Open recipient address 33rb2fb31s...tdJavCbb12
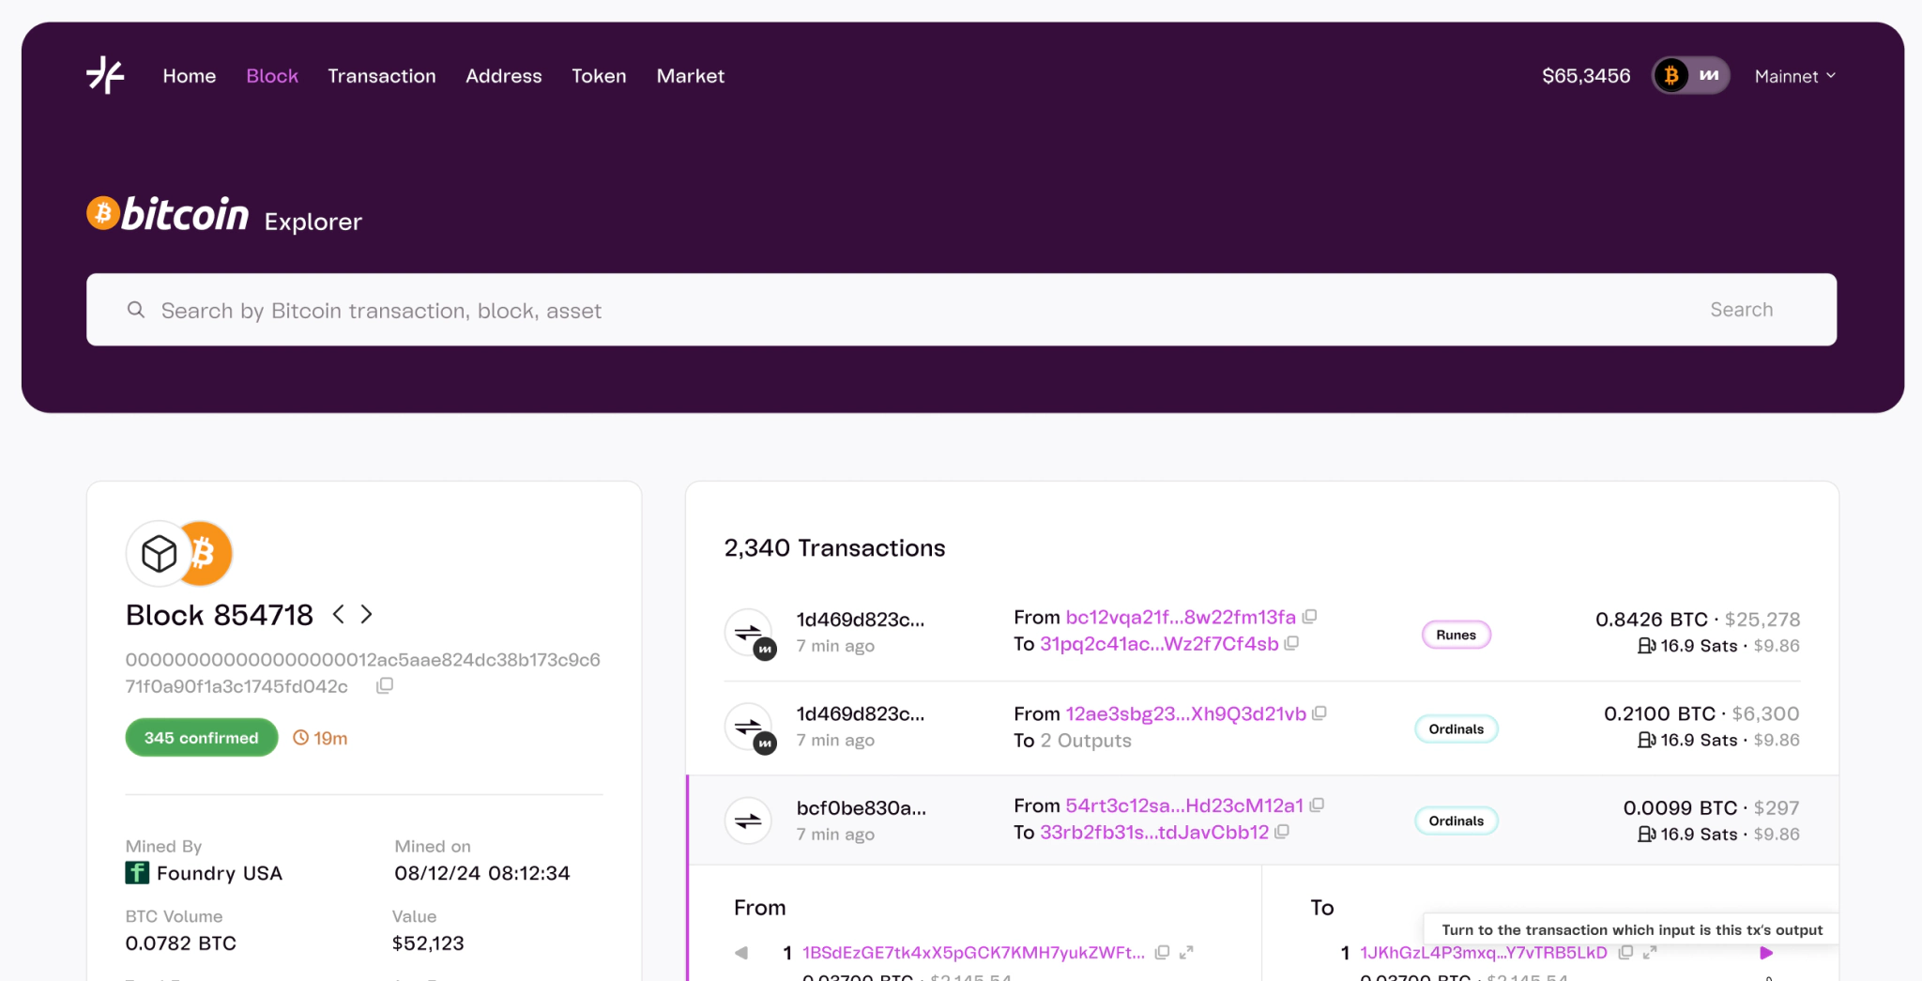The image size is (1922, 981). tap(1154, 833)
